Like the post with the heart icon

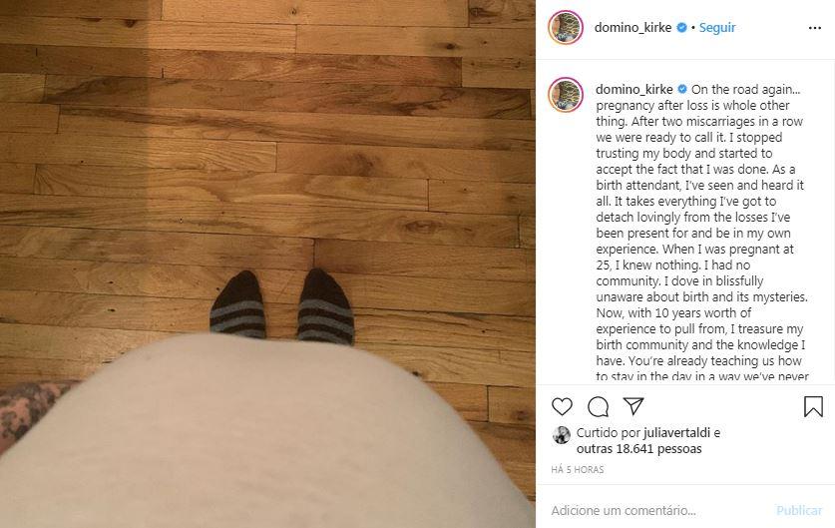[562, 406]
